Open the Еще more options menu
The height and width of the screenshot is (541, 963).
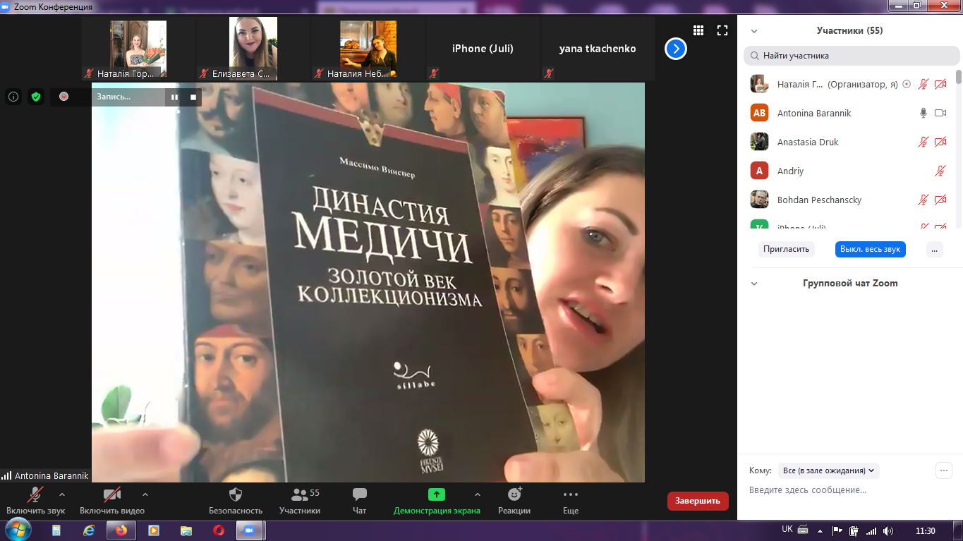pos(571,500)
